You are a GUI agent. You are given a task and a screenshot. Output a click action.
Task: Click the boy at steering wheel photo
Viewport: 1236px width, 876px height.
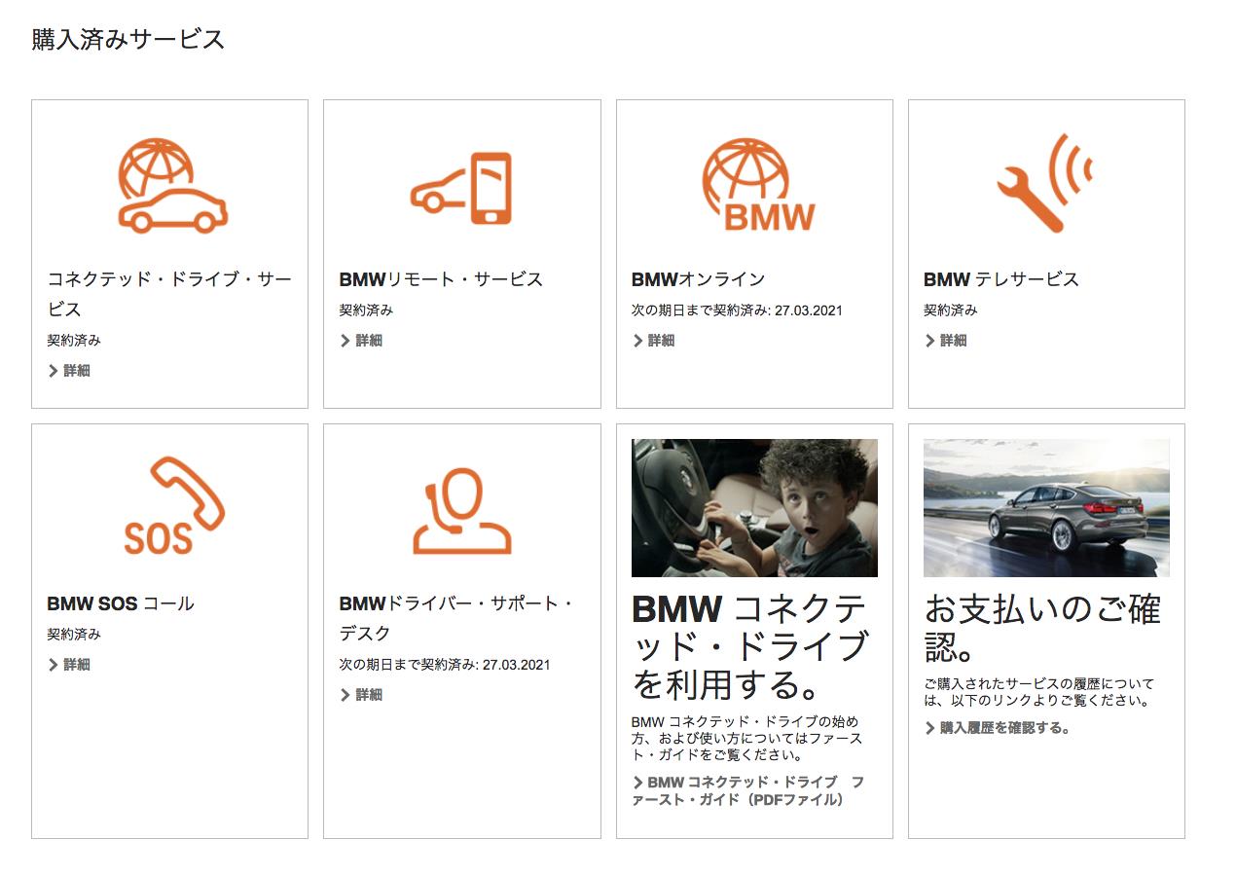[754, 508]
